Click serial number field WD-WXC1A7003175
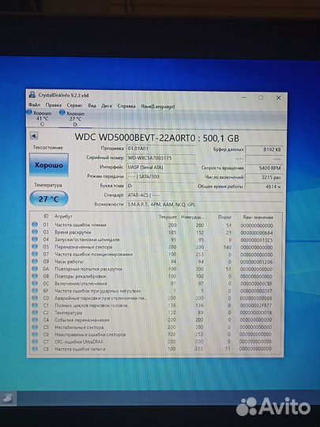Viewport: 320px width, 427px height. (x=161, y=158)
